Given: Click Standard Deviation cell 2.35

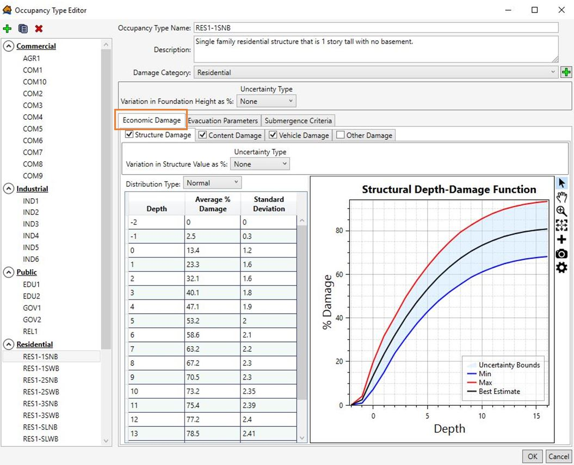Looking at the screenshot, I should click(x=268, y=391).
